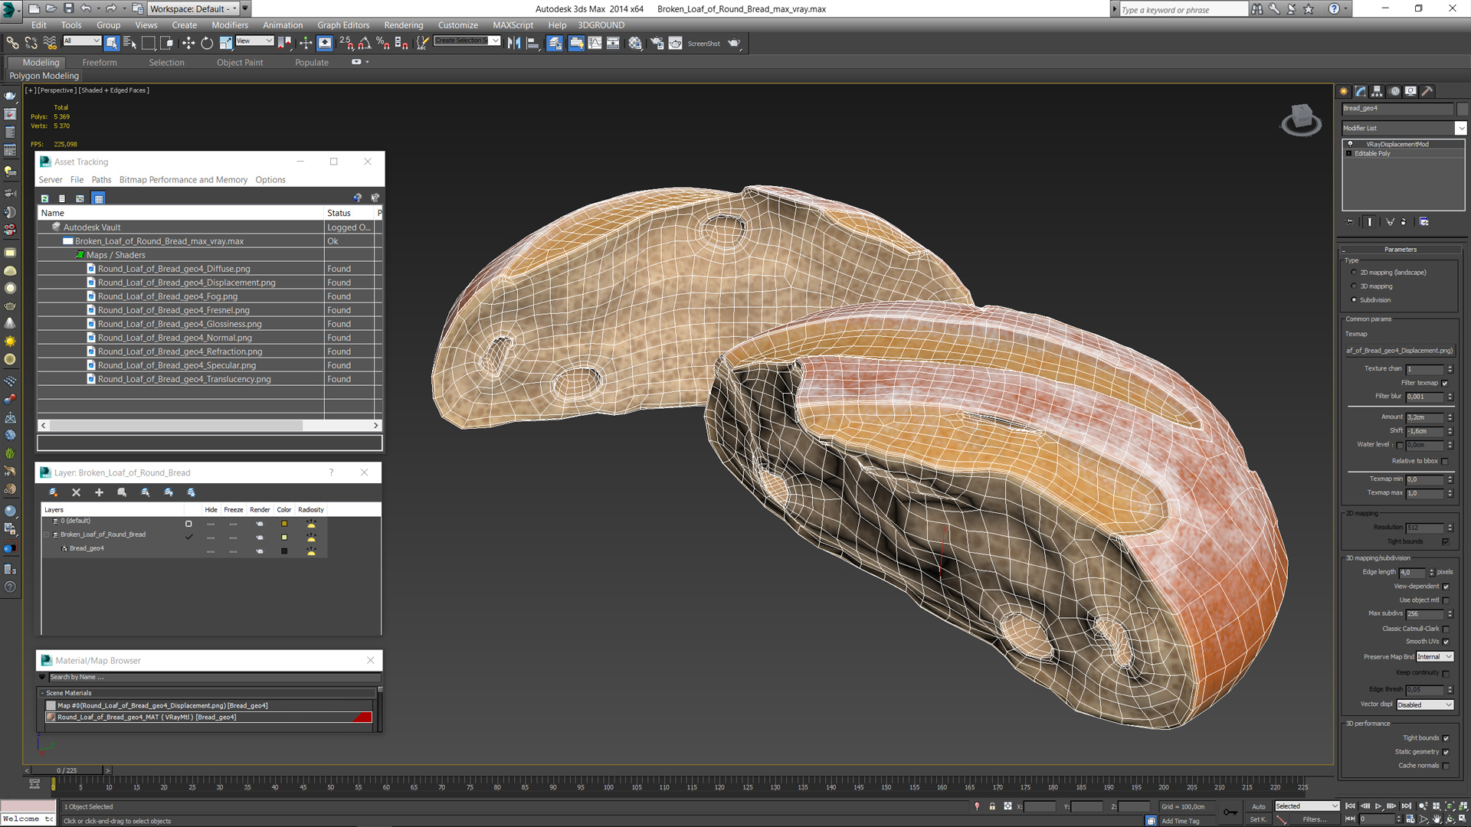Switch to the Freeform ribbon tab
Screen dimensions: 1471x827
click(x=100, y=62)
